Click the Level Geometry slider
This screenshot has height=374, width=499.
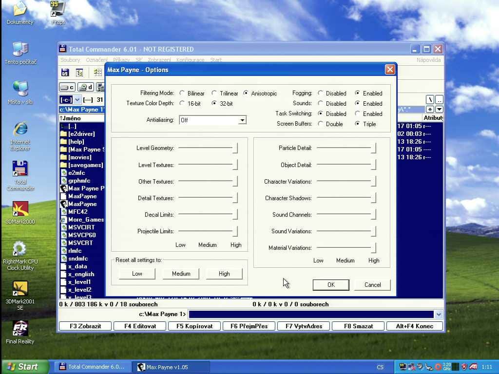point(208,148)
